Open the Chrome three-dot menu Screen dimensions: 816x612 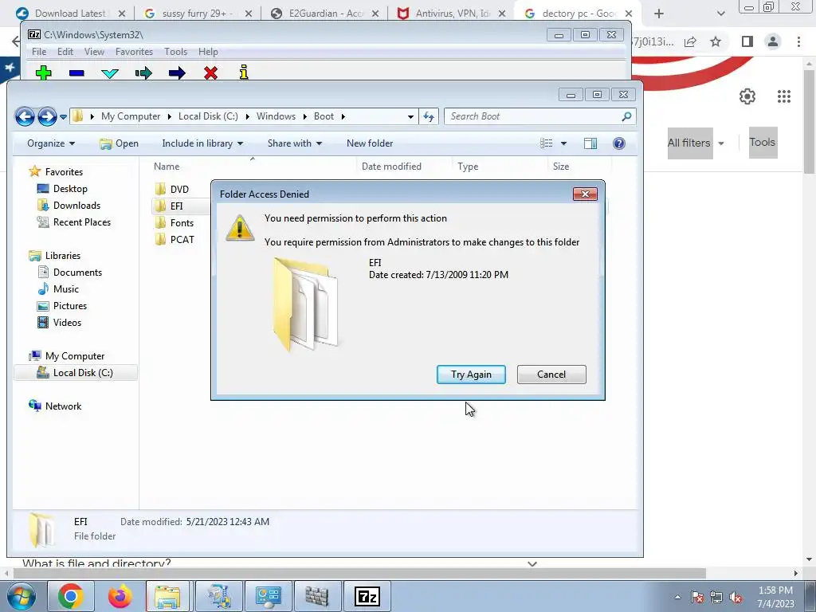coord(798,41)
